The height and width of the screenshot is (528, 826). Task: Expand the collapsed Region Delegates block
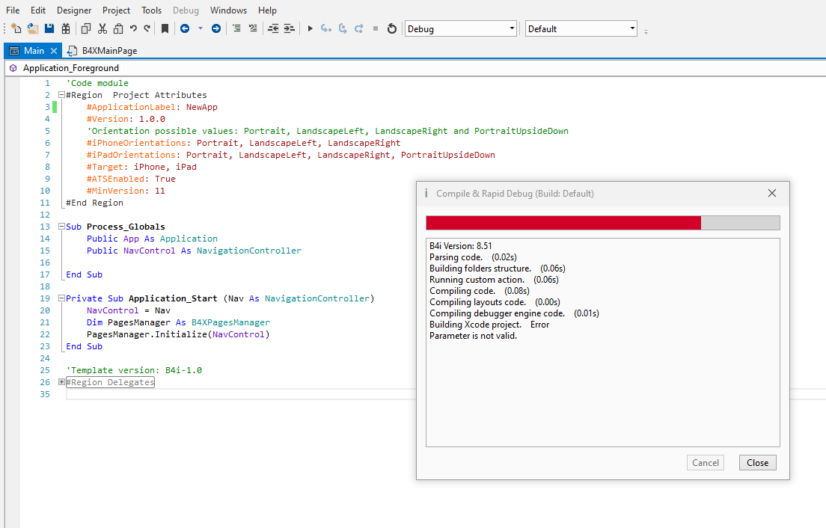(61, 382)
